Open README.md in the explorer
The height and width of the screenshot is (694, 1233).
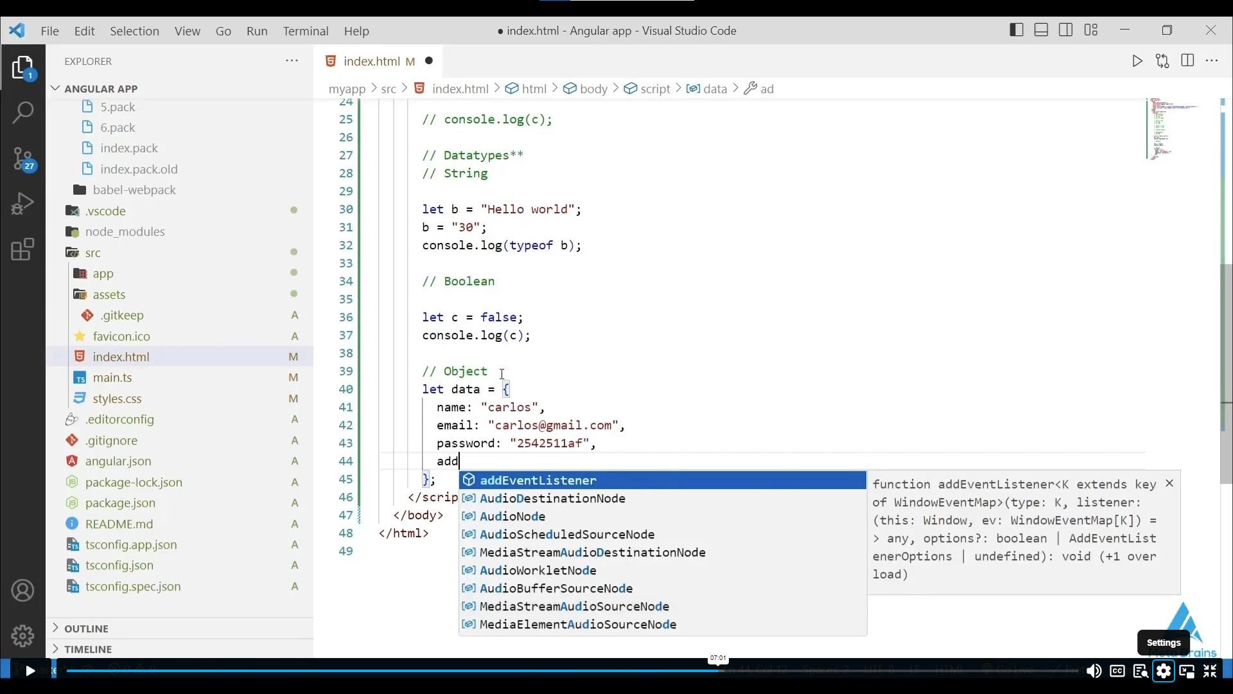[x=180, y=524]
